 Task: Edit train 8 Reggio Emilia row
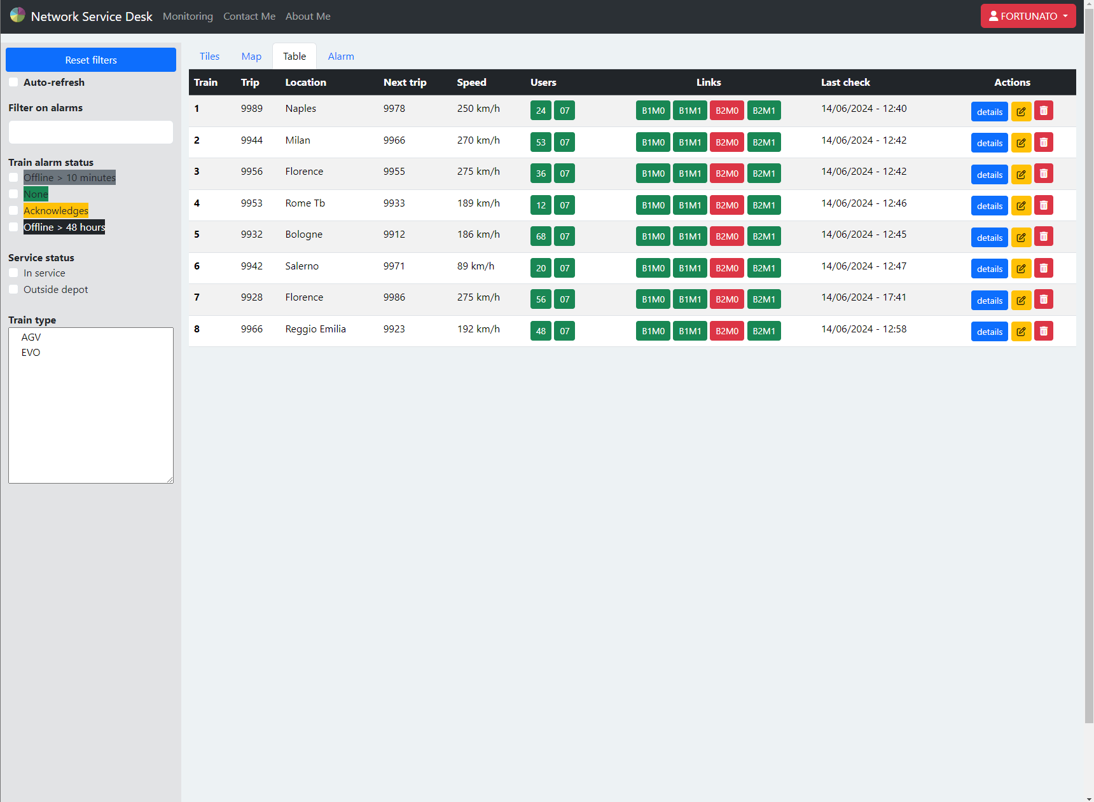1021,331
